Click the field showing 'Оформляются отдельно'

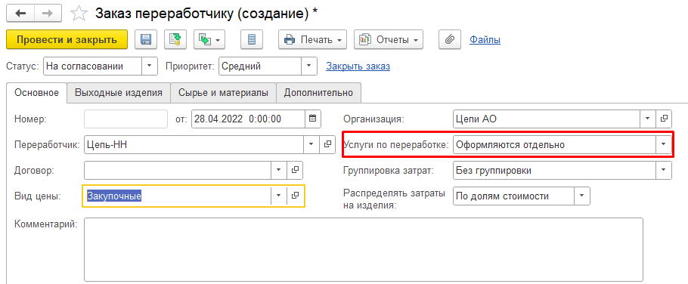[x=555, y=144]
